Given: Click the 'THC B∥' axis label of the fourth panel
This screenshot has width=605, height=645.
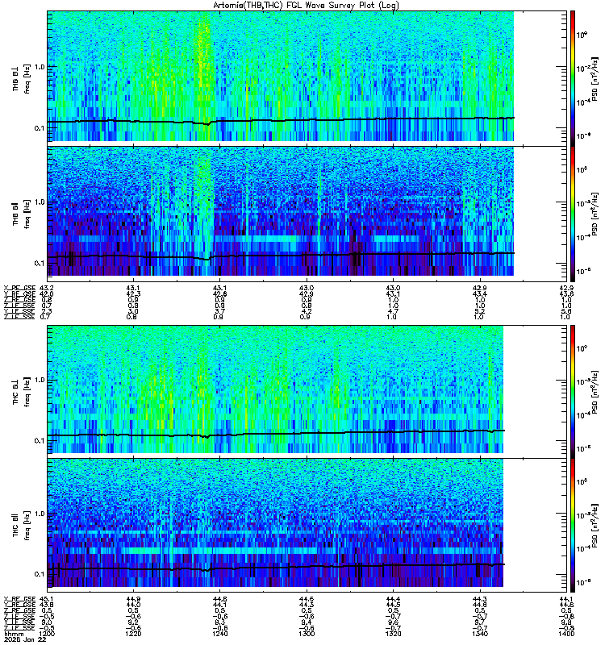Looking at the screenshot, I should pyautogui.click(x=15, y=525).
